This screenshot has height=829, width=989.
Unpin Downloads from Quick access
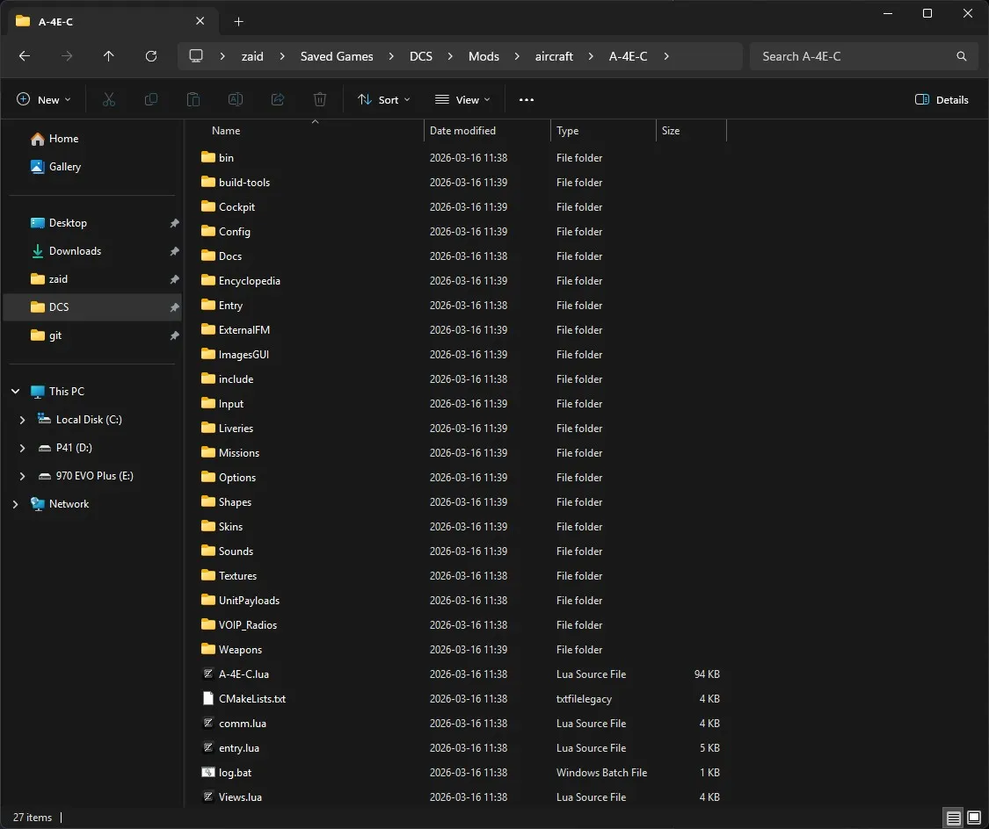click(x=174, y=251)
